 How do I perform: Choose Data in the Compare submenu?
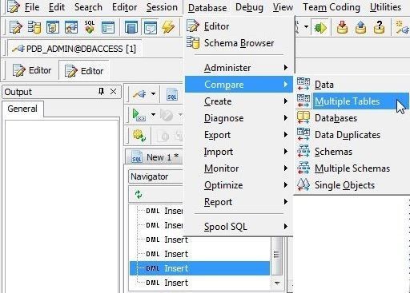tap(352, 85)
